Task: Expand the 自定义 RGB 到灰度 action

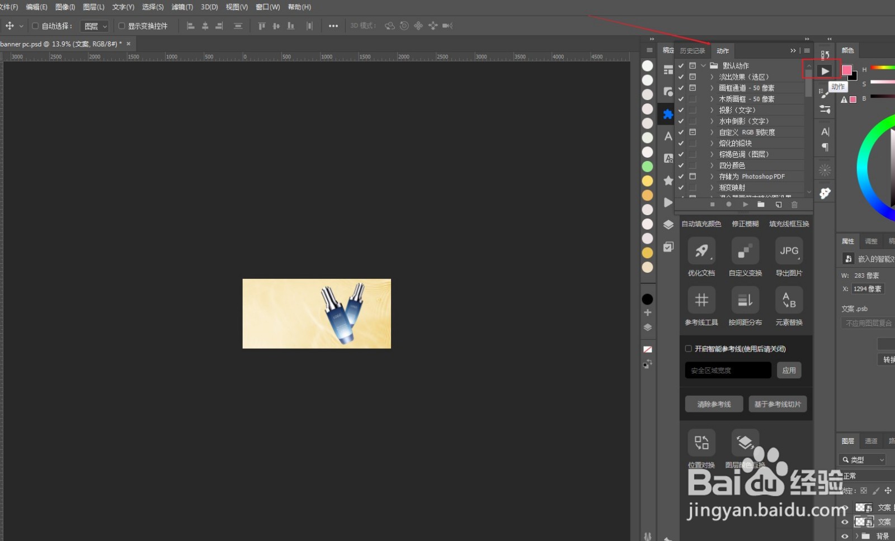Action: point(712,132)
